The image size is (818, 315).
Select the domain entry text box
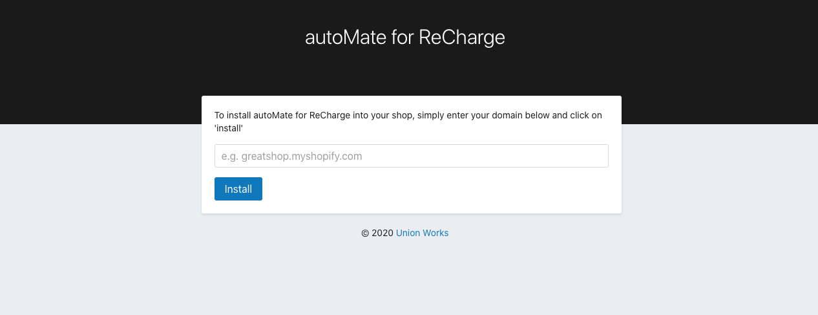tap(411, 156)
